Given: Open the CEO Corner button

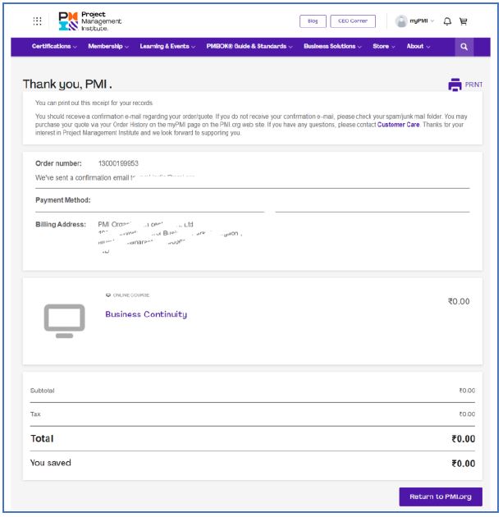Looking at the screenshot, I should coord(353,21).
